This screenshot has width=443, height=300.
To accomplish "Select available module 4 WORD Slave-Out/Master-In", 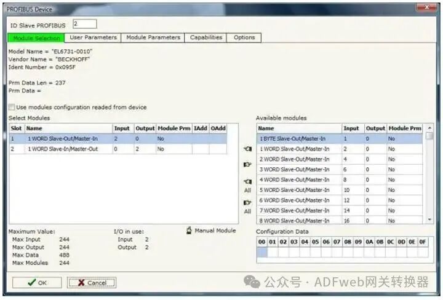I will click(x=340, y=180).
